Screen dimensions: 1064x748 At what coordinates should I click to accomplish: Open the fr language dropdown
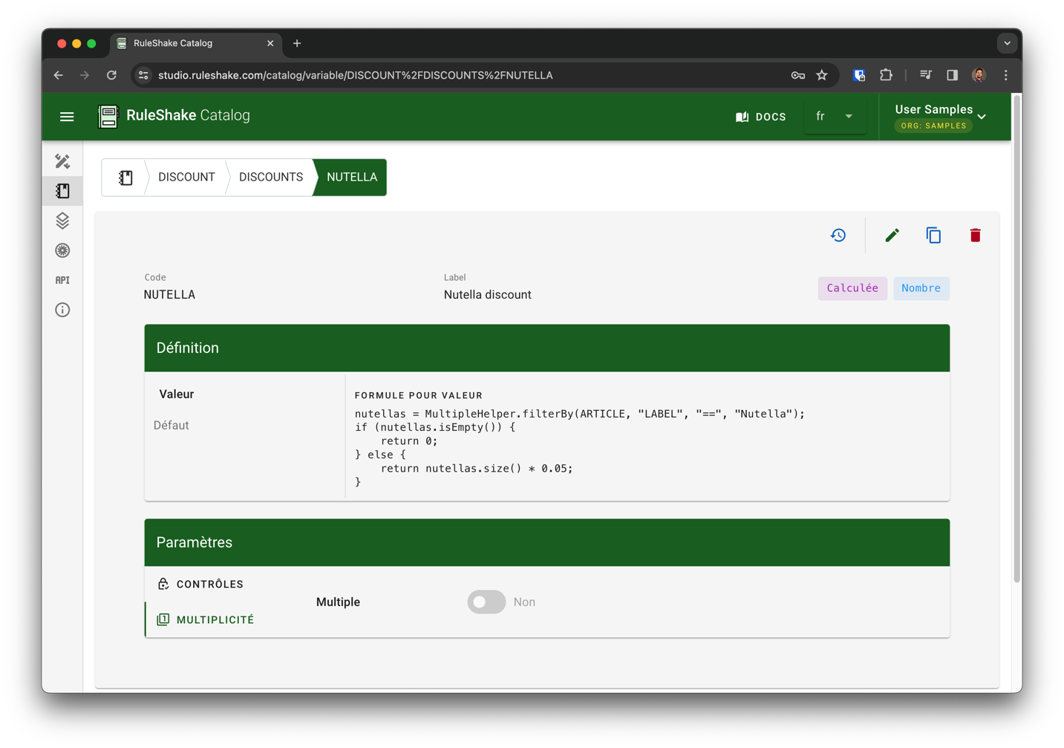(835, 117)
